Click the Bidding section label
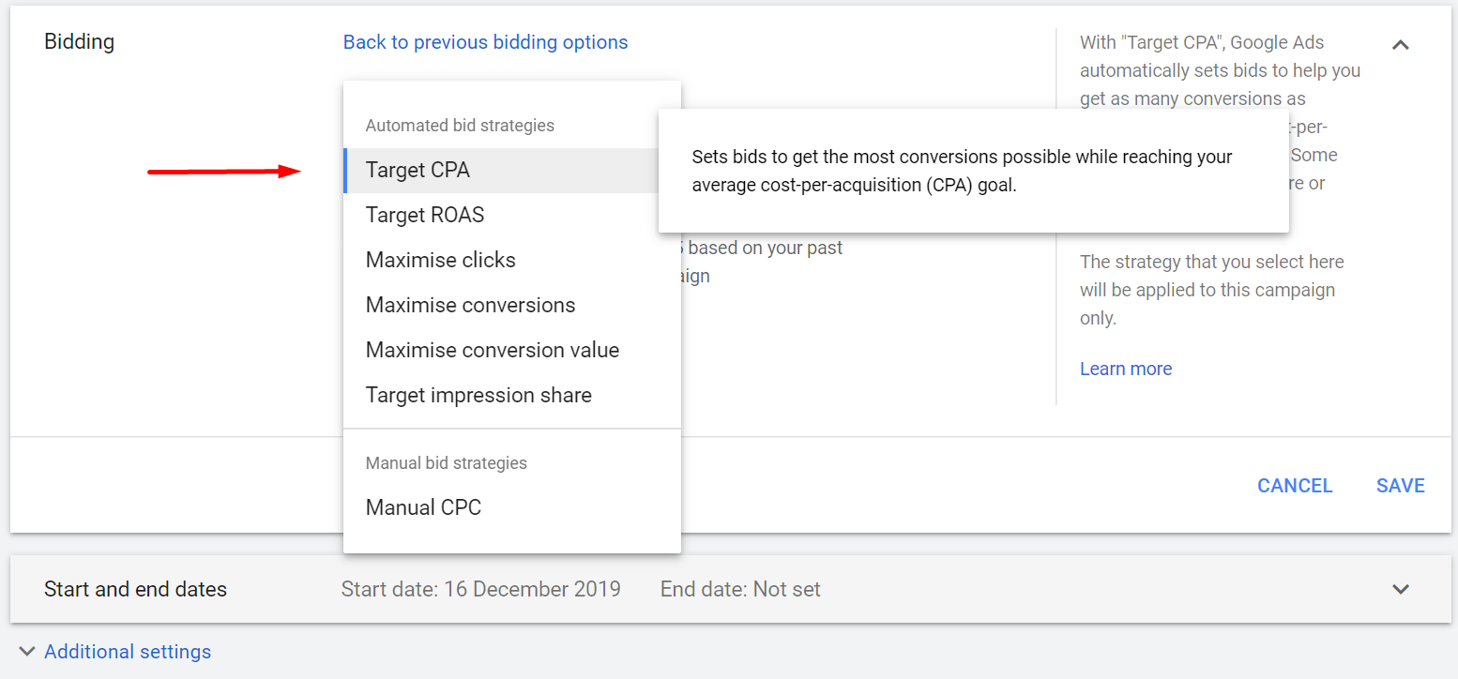Viewport: 1458px width, 679px height. (x=79, y=41)
